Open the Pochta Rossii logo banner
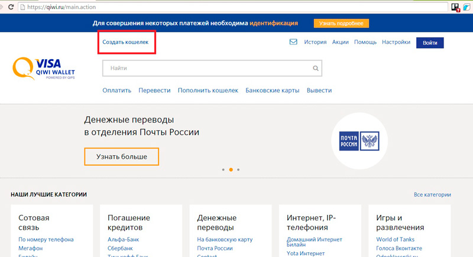 [359, 141]
